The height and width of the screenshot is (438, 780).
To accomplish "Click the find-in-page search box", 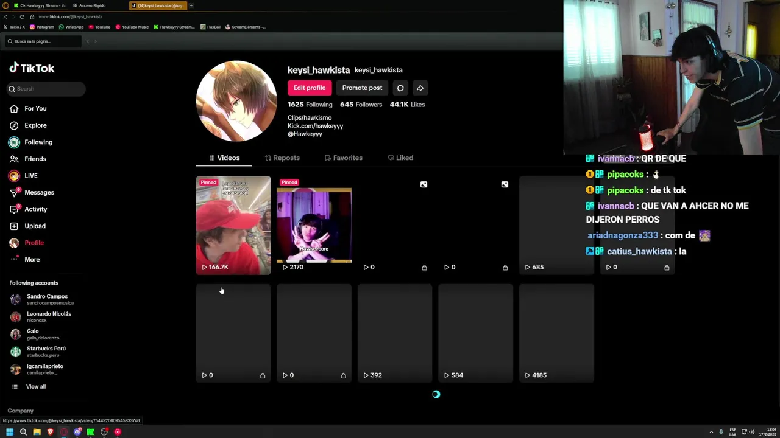I will 43,41.
